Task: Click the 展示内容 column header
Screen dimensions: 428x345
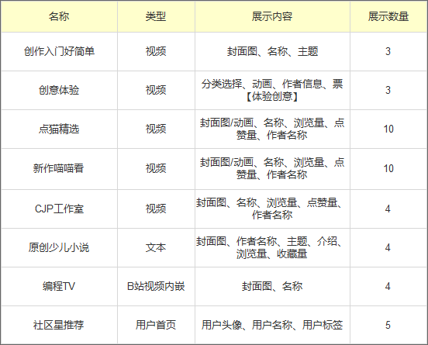Action: [x=272, y=16]
